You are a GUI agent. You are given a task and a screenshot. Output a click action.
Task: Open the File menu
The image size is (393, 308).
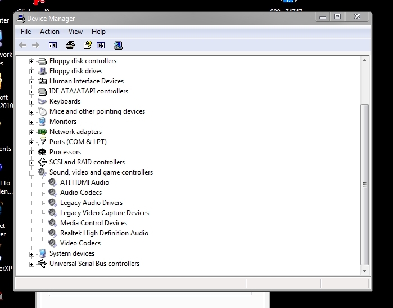point(26,32)
